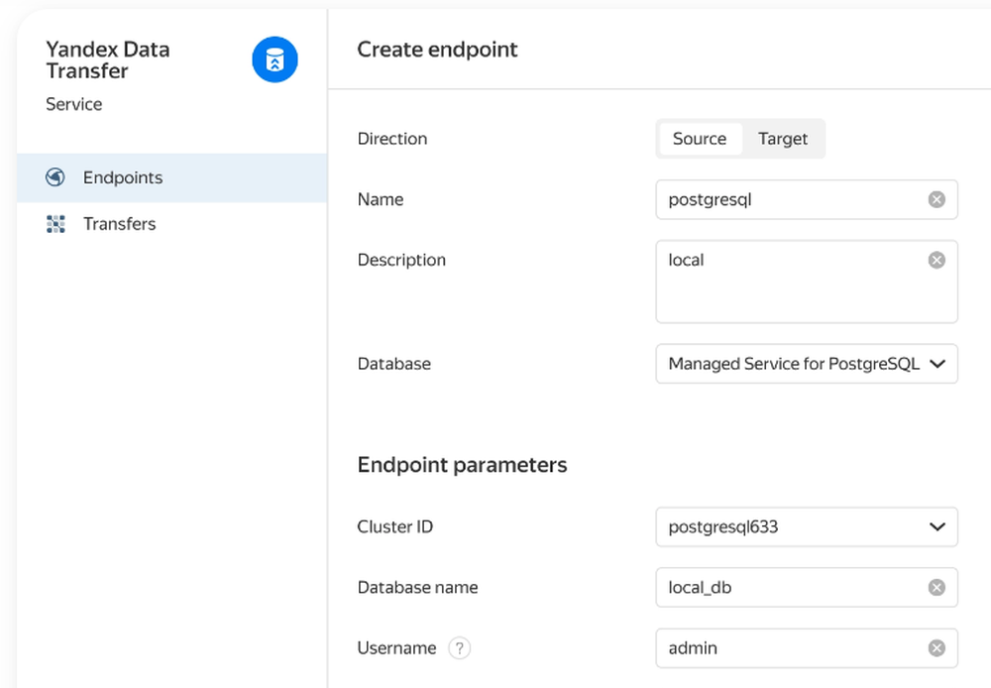
Task: Clear the Name field with its X icon
Action: coord(936,200)
